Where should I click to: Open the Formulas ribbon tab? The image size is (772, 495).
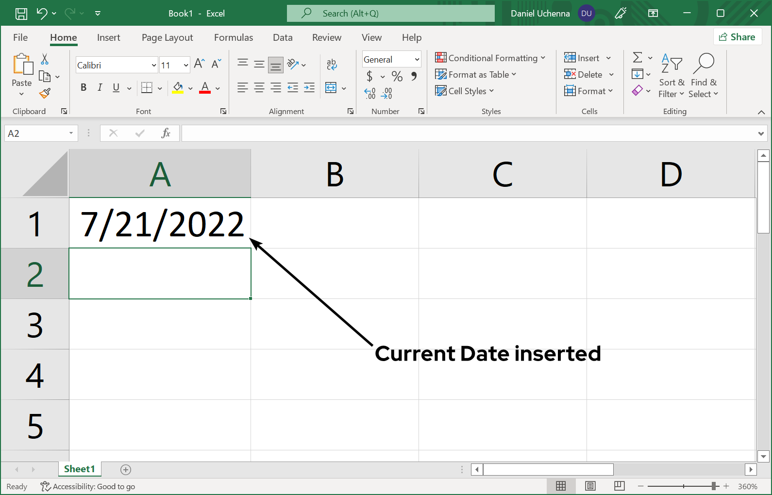click(x=234, y=37)
